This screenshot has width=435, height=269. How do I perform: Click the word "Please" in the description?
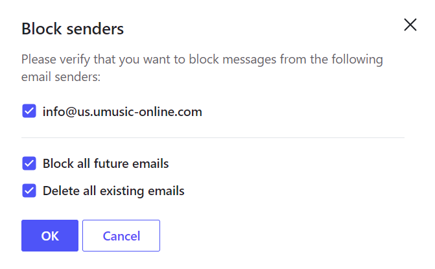38,60
